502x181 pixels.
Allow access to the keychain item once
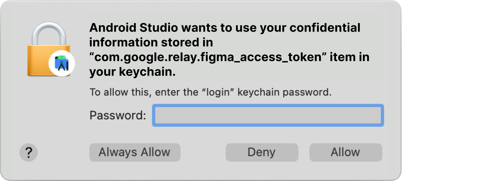pos(345,152)
